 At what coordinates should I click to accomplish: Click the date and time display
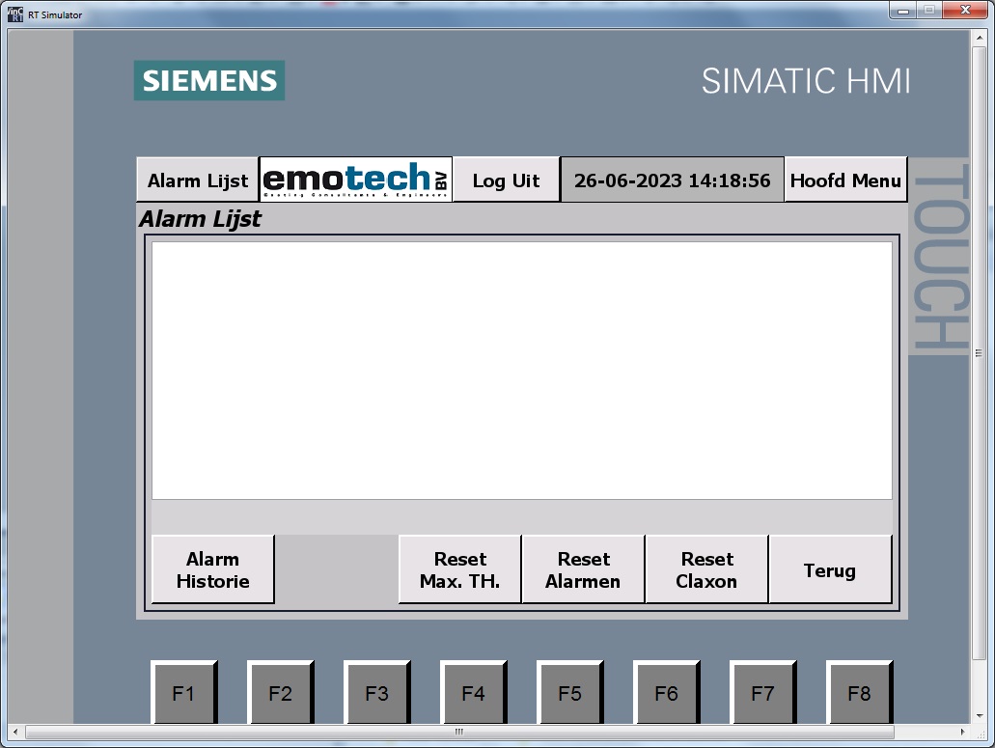click(x=672, y=180)
